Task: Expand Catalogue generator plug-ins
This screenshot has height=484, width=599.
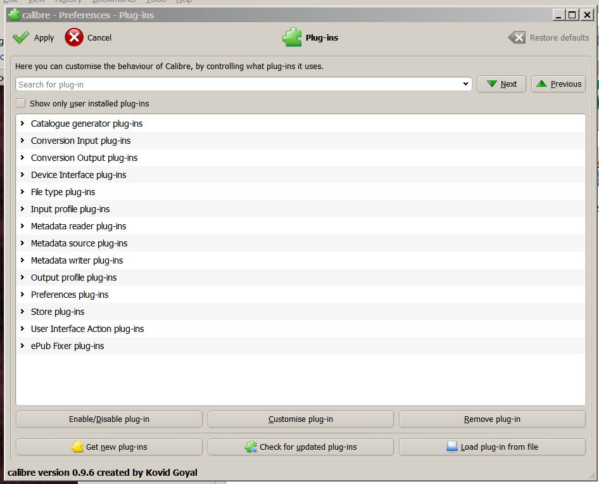Action: tap(22, 123)
